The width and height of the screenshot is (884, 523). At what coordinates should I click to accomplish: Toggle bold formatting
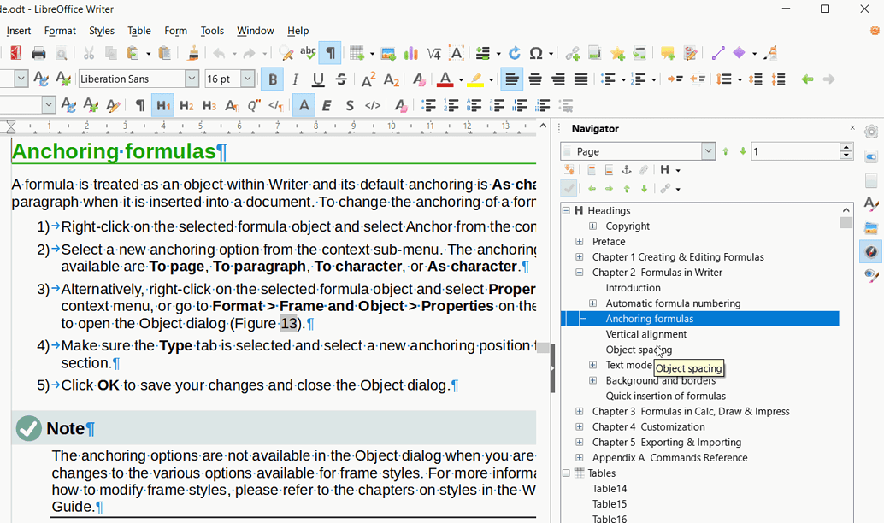272,79
